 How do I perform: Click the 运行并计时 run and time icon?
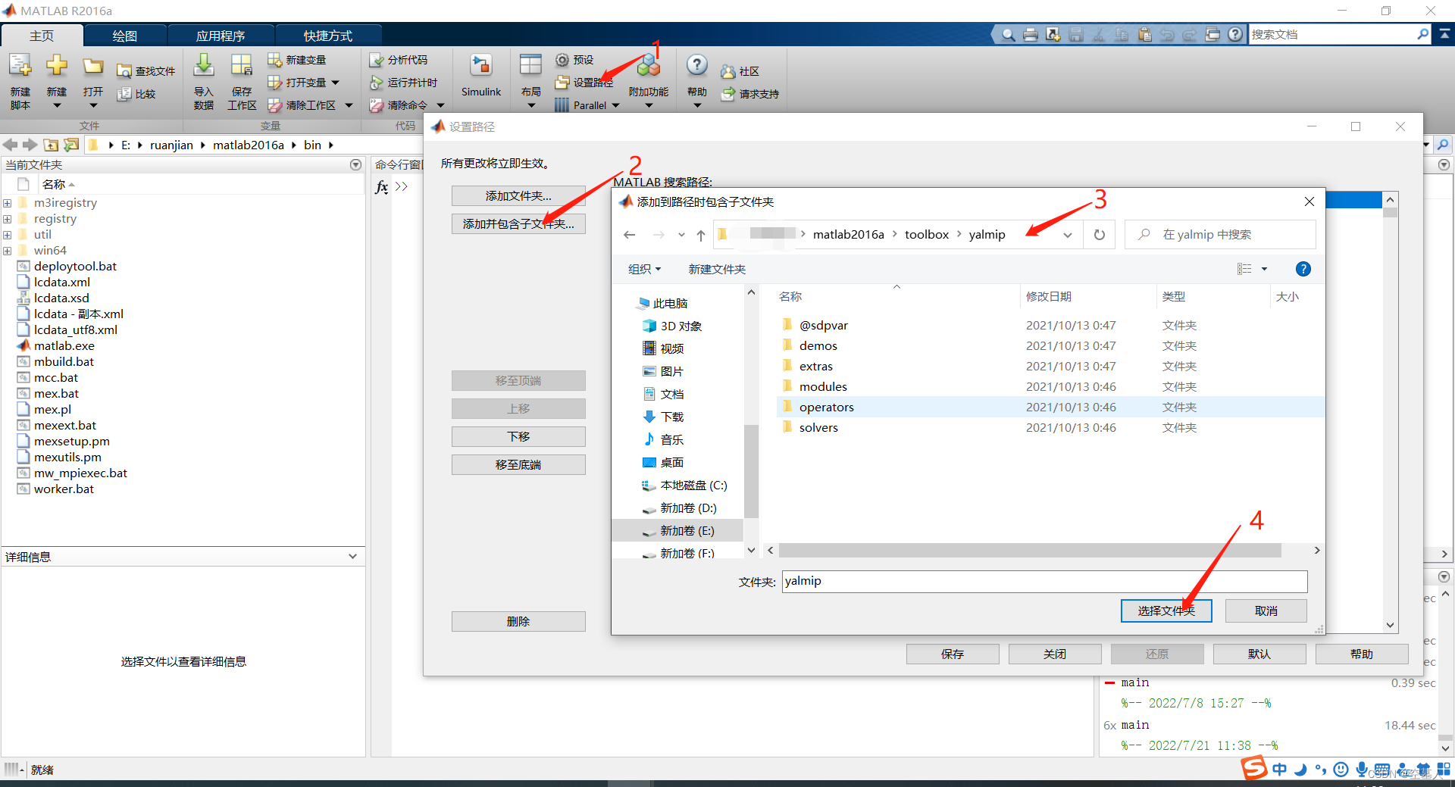tap(377, 83)
